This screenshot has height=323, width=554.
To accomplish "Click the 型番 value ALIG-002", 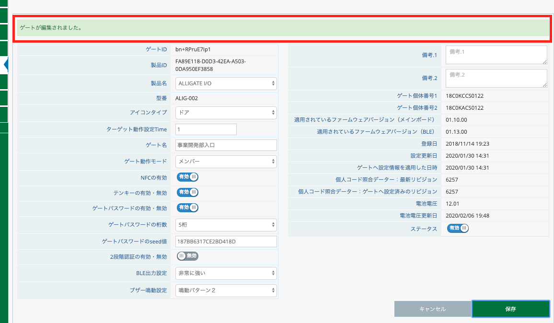I will point(186,98).
